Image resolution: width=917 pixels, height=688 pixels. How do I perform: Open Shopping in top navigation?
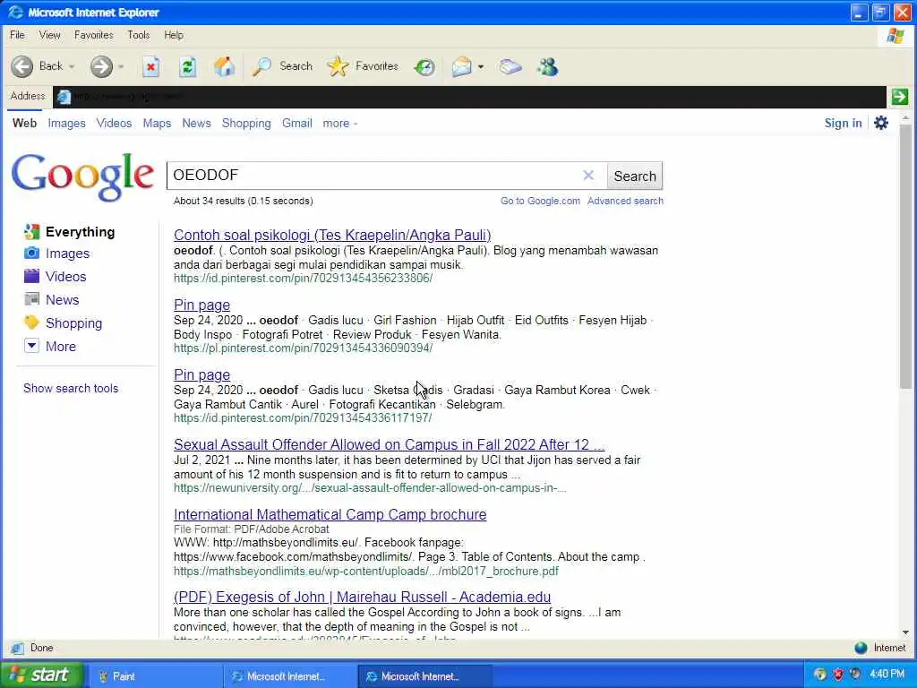246,124
